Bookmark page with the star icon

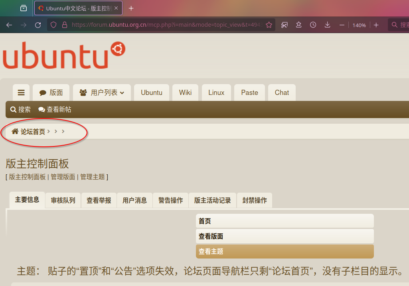coord(269,25)
